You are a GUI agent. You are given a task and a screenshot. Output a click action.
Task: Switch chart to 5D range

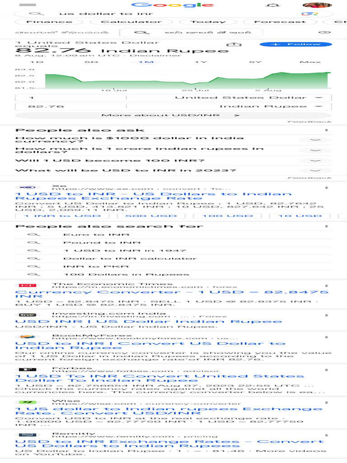tap(91, 62)
